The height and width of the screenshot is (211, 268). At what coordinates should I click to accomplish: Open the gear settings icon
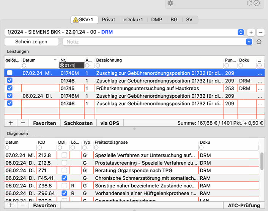click(x=170, y=3)
